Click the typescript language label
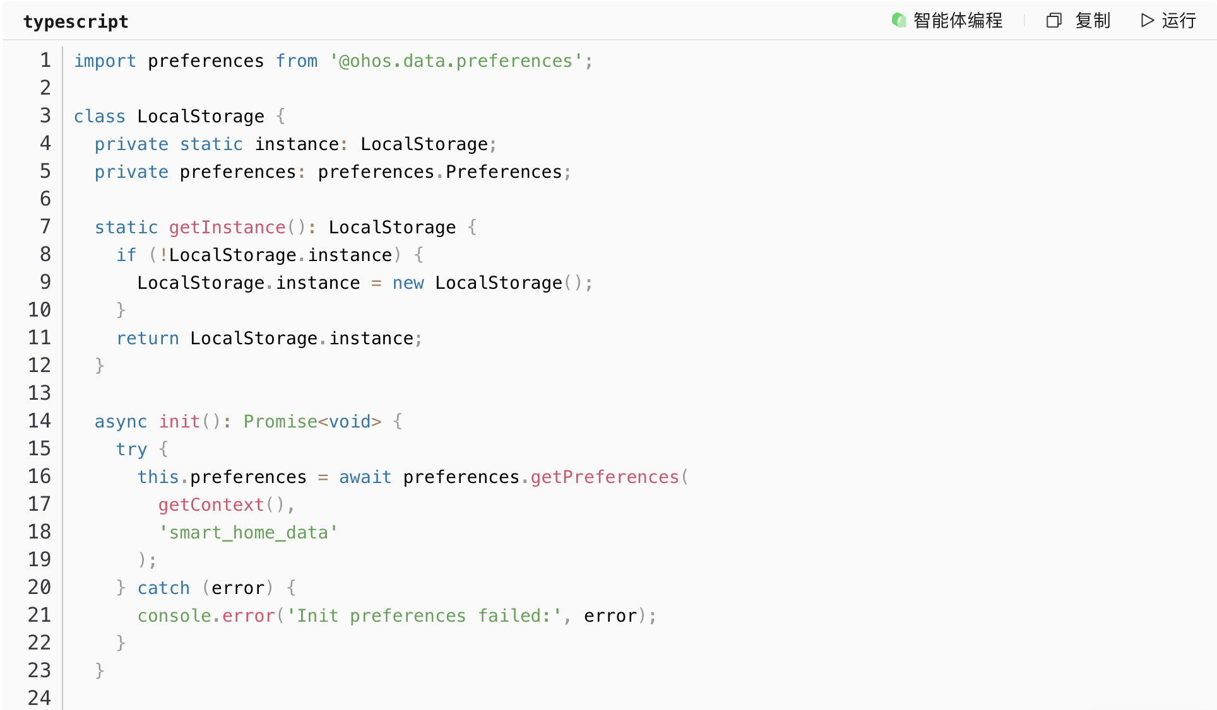Image resolution: width=1217 pixels, height=710 pixels. coord(76,22)
